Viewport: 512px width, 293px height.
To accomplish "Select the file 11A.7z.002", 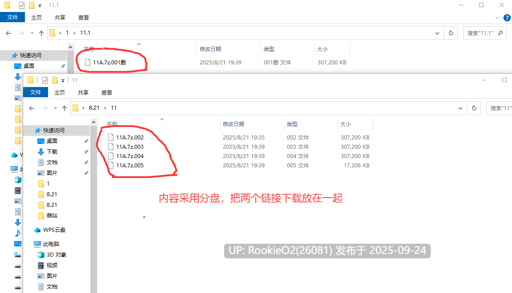I will [129, 138].
